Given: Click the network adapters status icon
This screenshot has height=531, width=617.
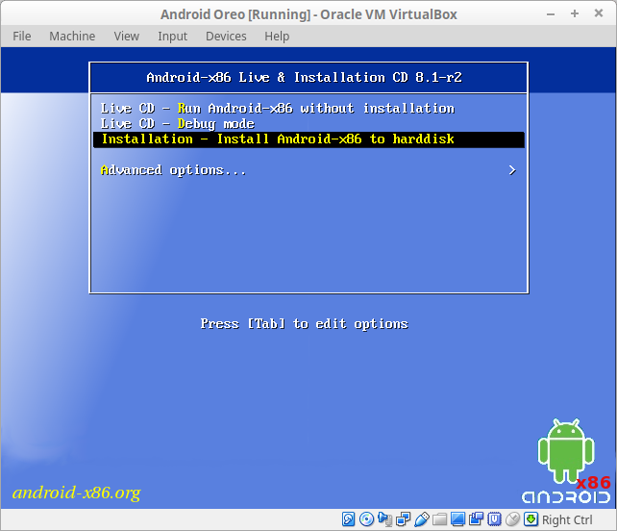Looking at the screenshot, I should pos(403,519).
